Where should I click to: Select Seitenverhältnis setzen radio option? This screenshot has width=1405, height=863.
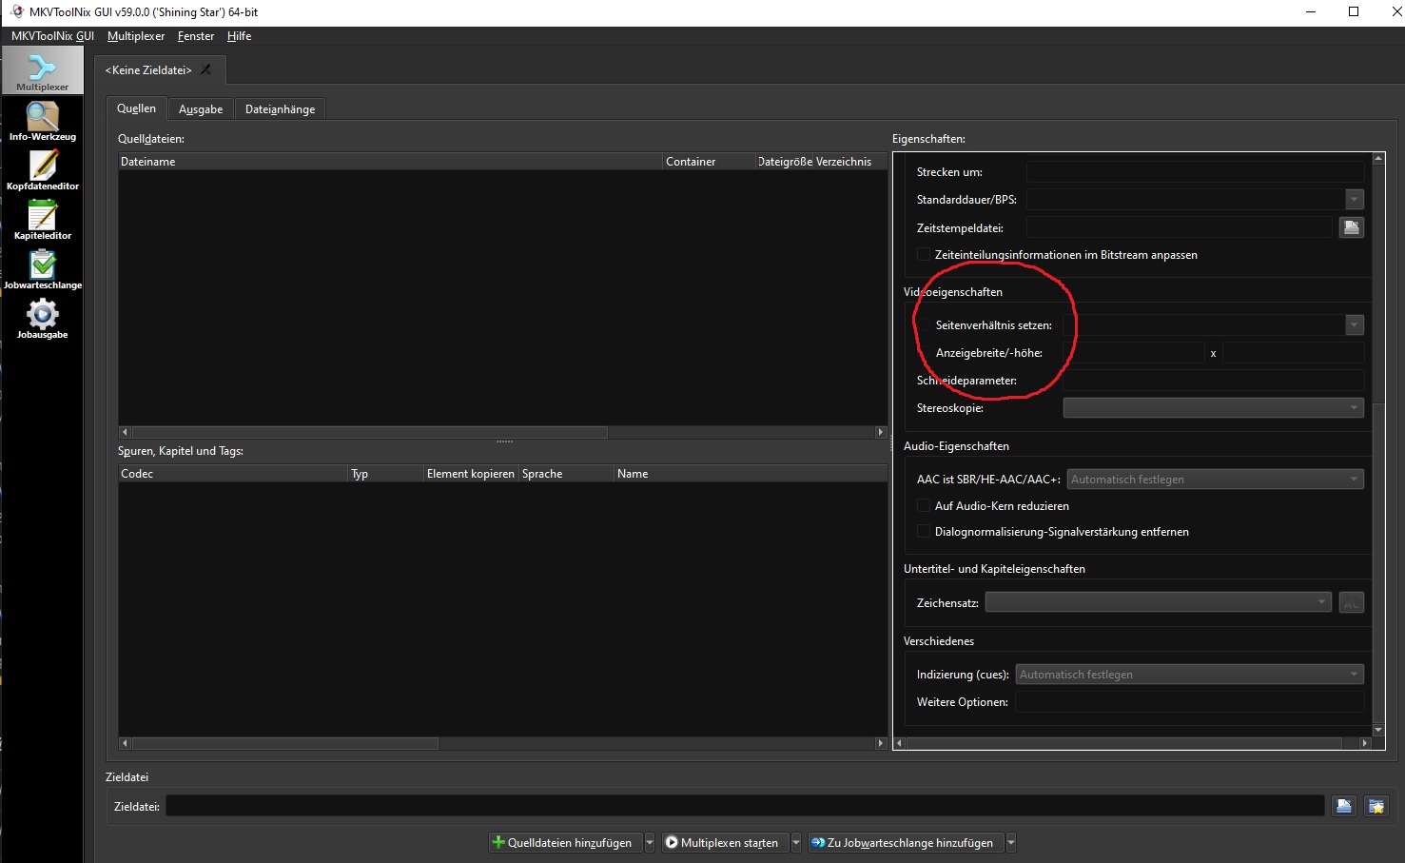click(x=924, y=325)
